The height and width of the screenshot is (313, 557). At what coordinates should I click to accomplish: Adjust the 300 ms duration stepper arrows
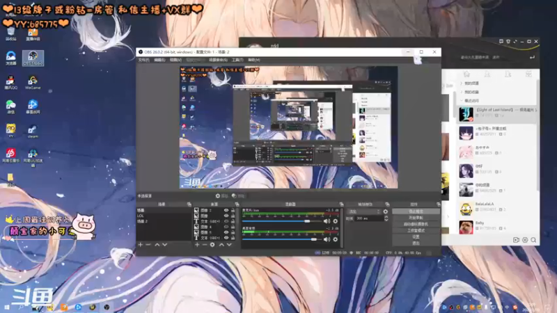[x=386, y=218]
